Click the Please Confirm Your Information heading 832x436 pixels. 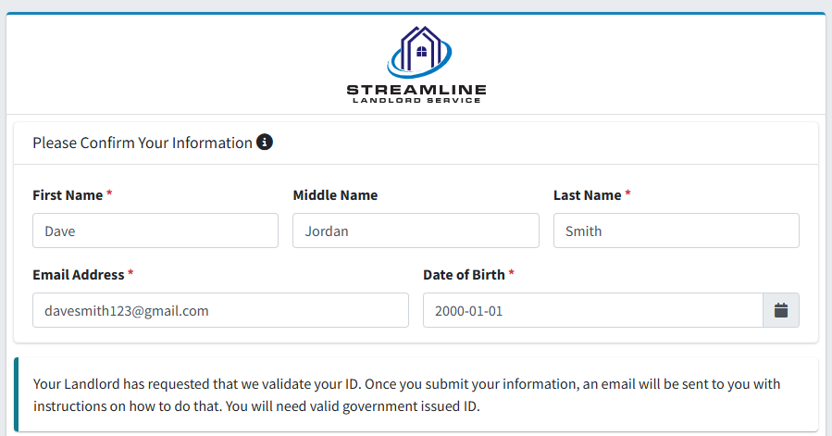(143, 143)
